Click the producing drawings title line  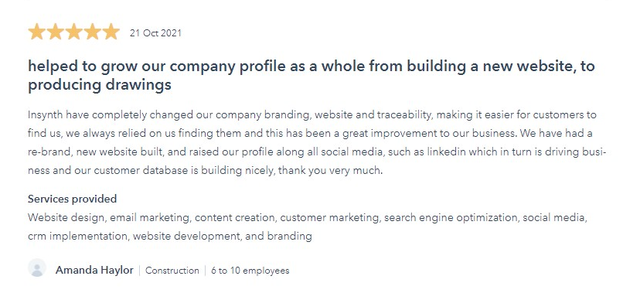[100, 85]
